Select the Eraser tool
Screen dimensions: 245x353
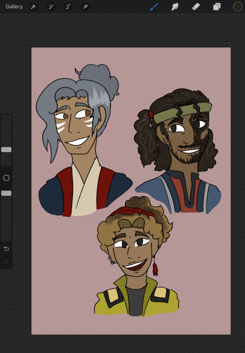point(196,7)
